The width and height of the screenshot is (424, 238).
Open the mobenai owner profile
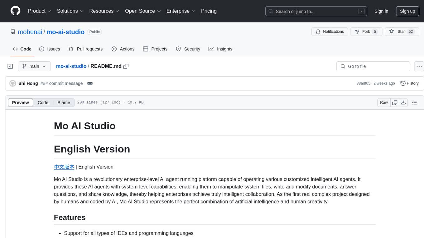click(30, 32)
